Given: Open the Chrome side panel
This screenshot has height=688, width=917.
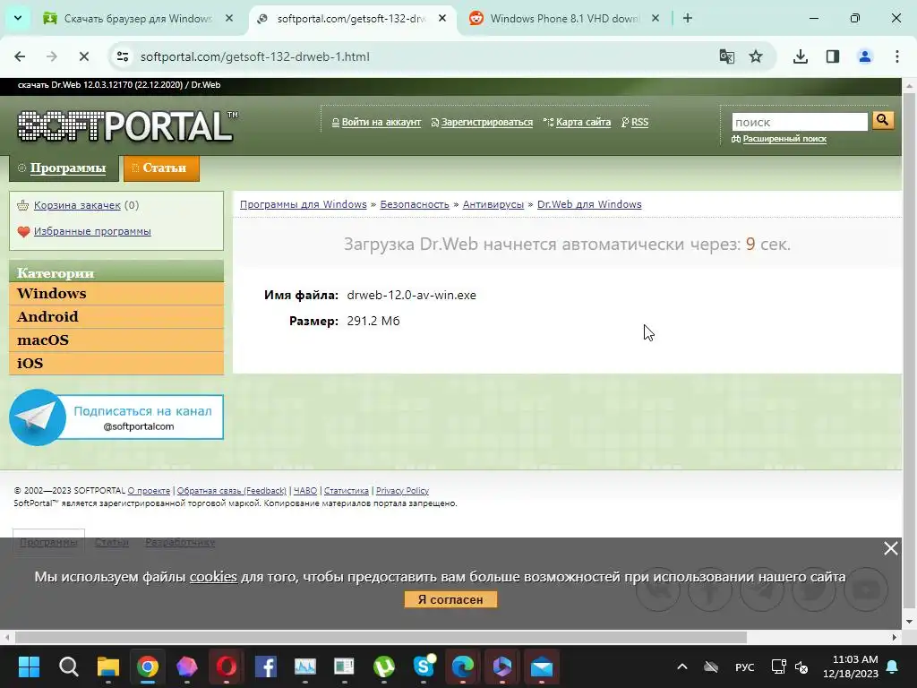Looking at the screenshot, I should (833, 56).
